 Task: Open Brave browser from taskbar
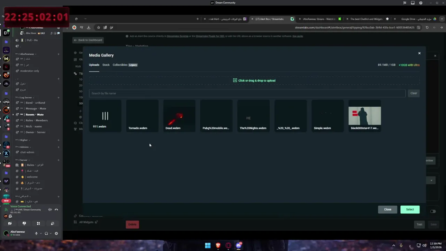[218, 245]
